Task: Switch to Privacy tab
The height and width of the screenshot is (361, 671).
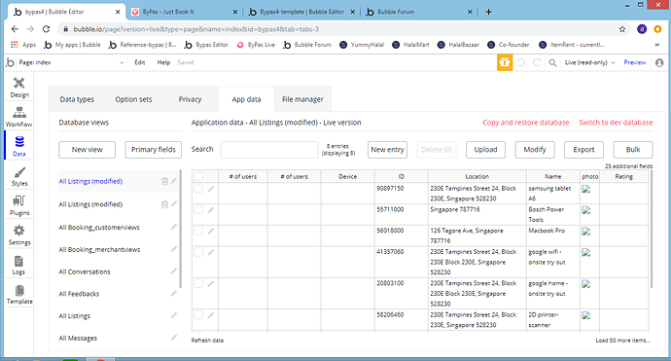Action: [190, 99]
